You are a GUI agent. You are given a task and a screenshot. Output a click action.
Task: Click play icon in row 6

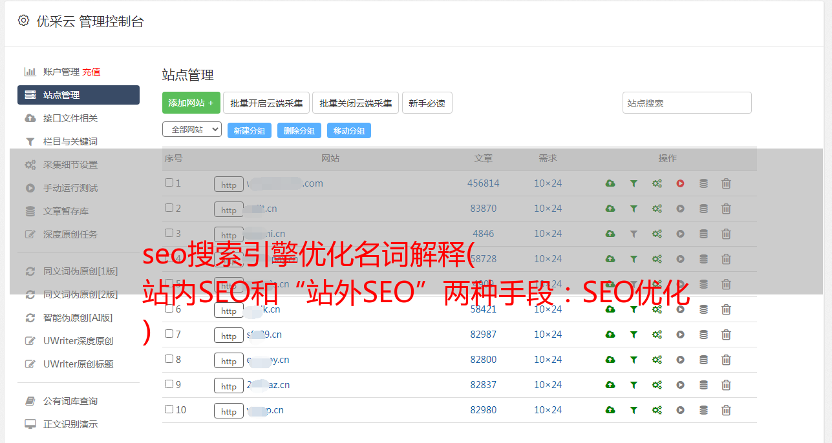680,309
